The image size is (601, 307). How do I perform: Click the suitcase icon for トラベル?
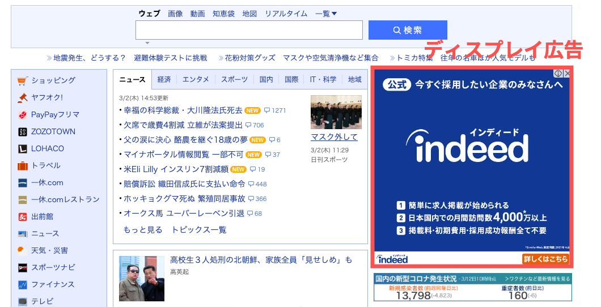pyautogui.click(x=23, y=166)
